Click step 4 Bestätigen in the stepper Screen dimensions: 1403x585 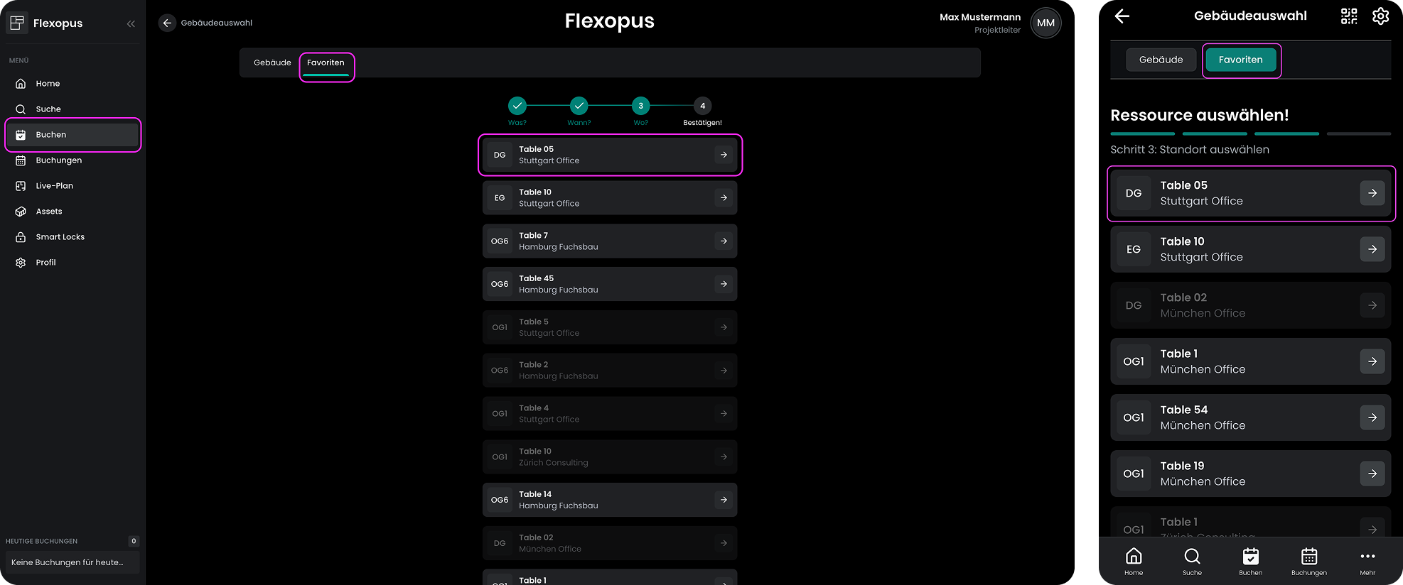pyautogui.click(x=702, y=106)
